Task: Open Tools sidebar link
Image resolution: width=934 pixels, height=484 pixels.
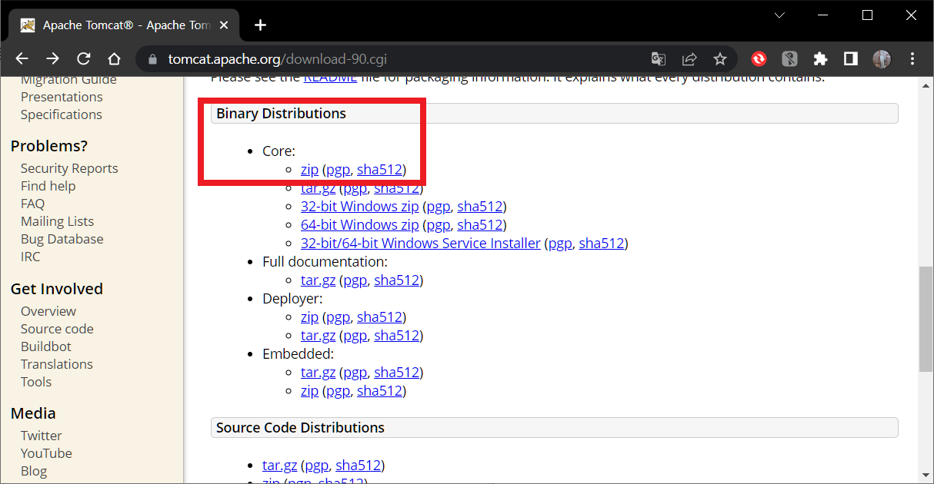Action: coord(36,382)
